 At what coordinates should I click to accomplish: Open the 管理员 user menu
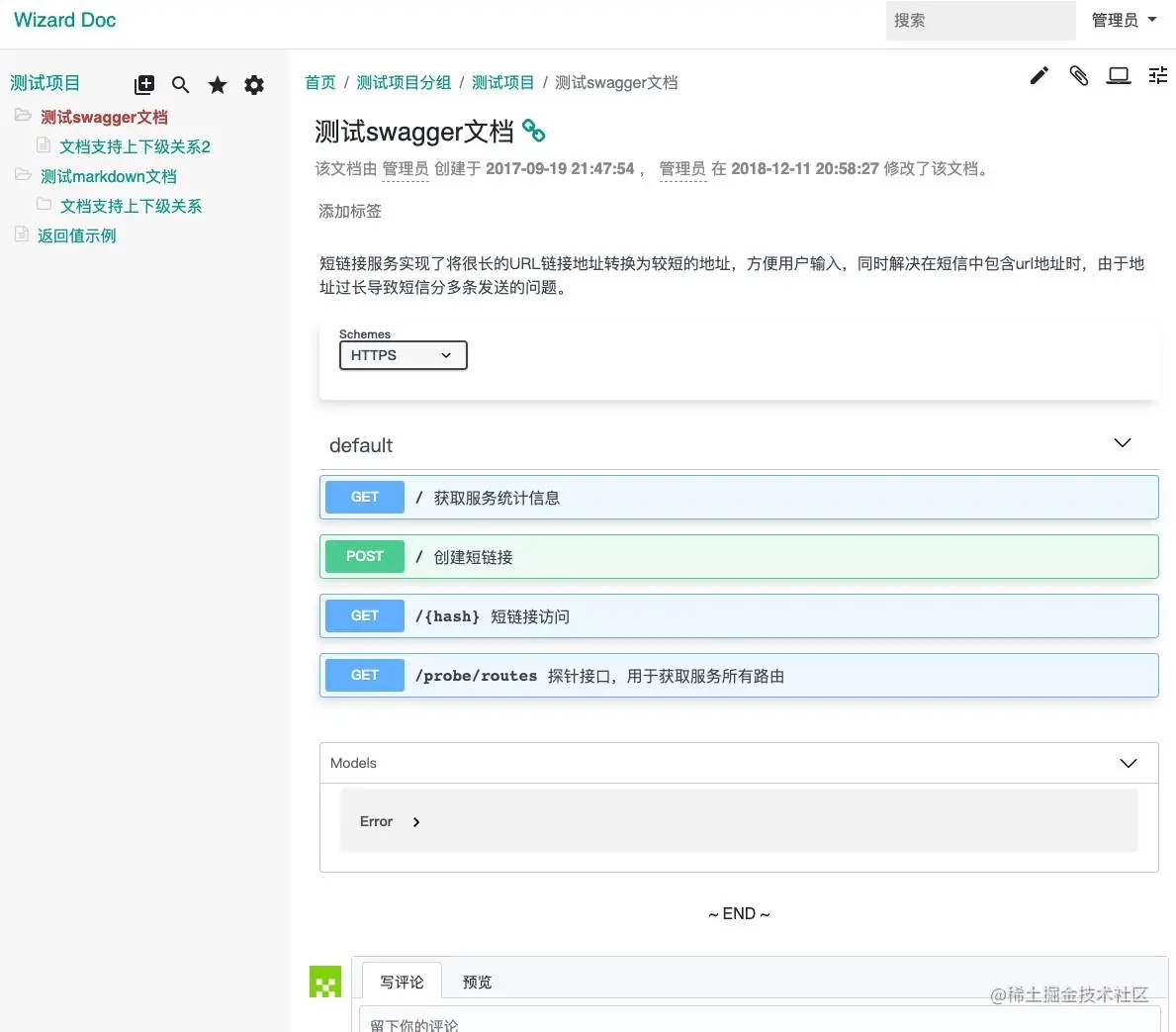tap(1124, 20)
